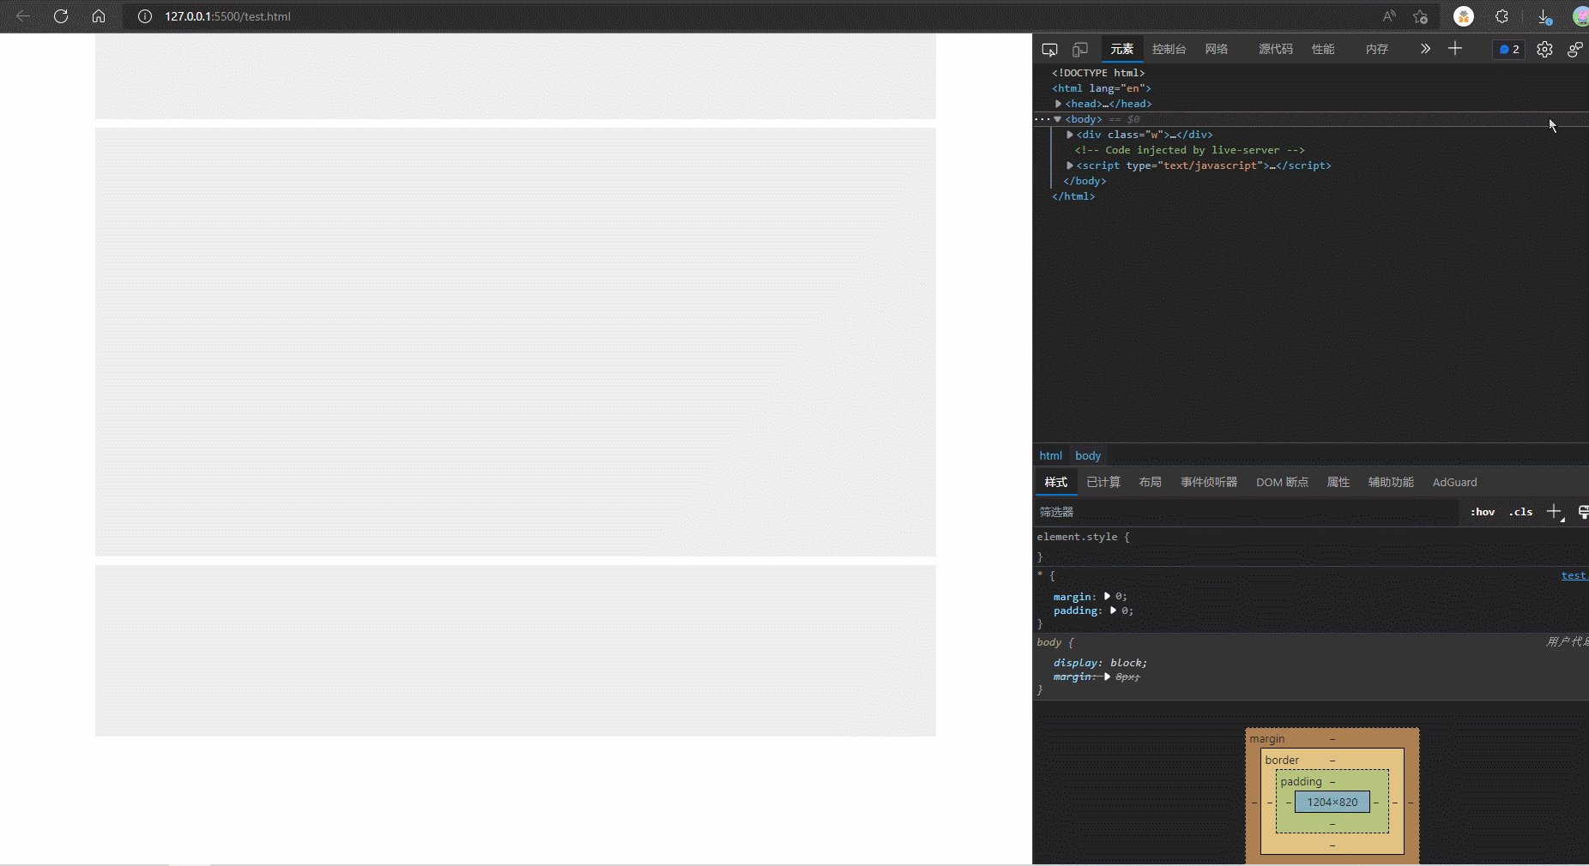Screen dimensions: 1589x866
Task: Open browser extensions icon
Action: pyautogui.click(x=1501, y=16)
